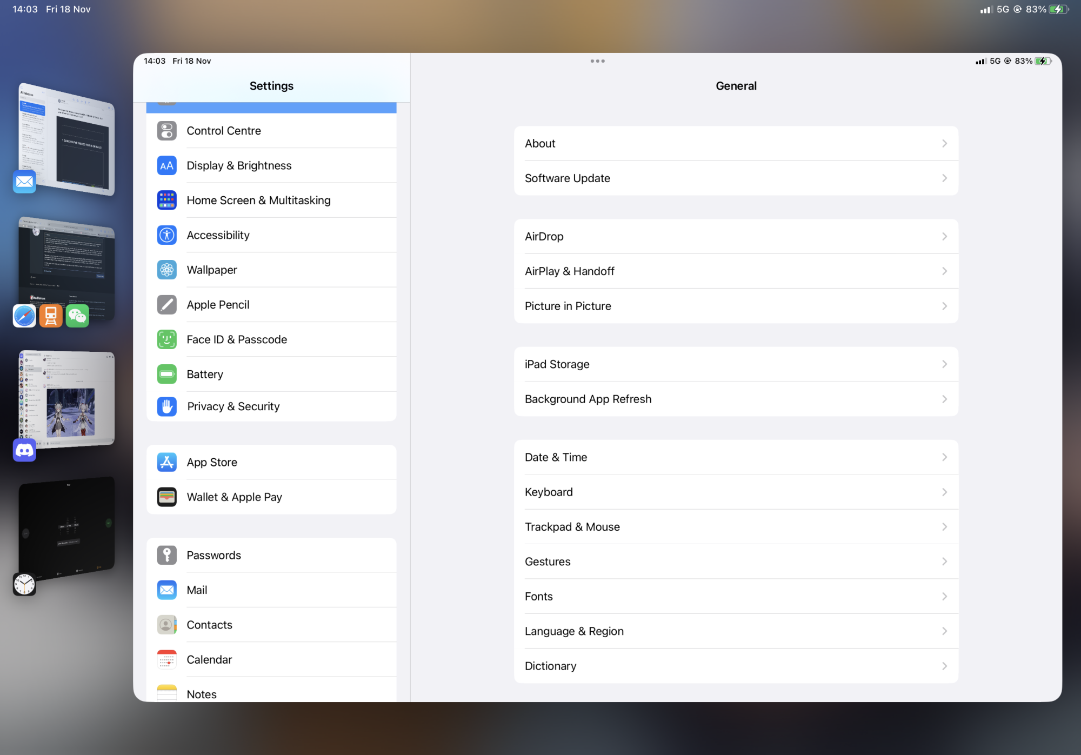Open Trackpad & Mouse settings
Viewport: 1081px width, 755px height.
coord(736,527)
